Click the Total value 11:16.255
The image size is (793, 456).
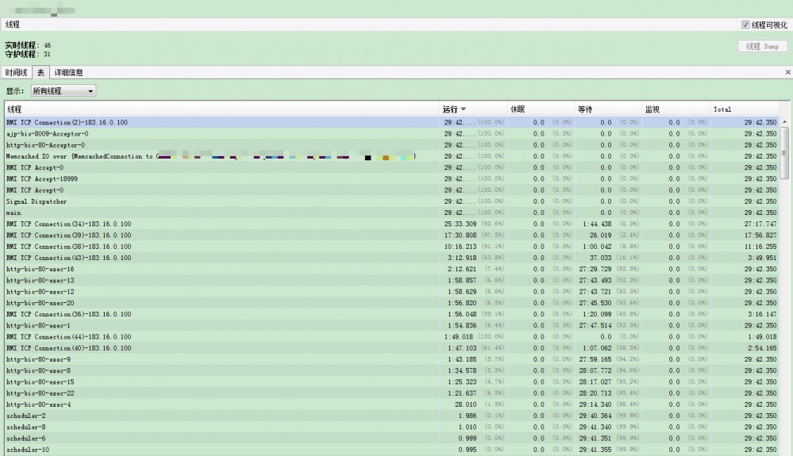(760, 247)
